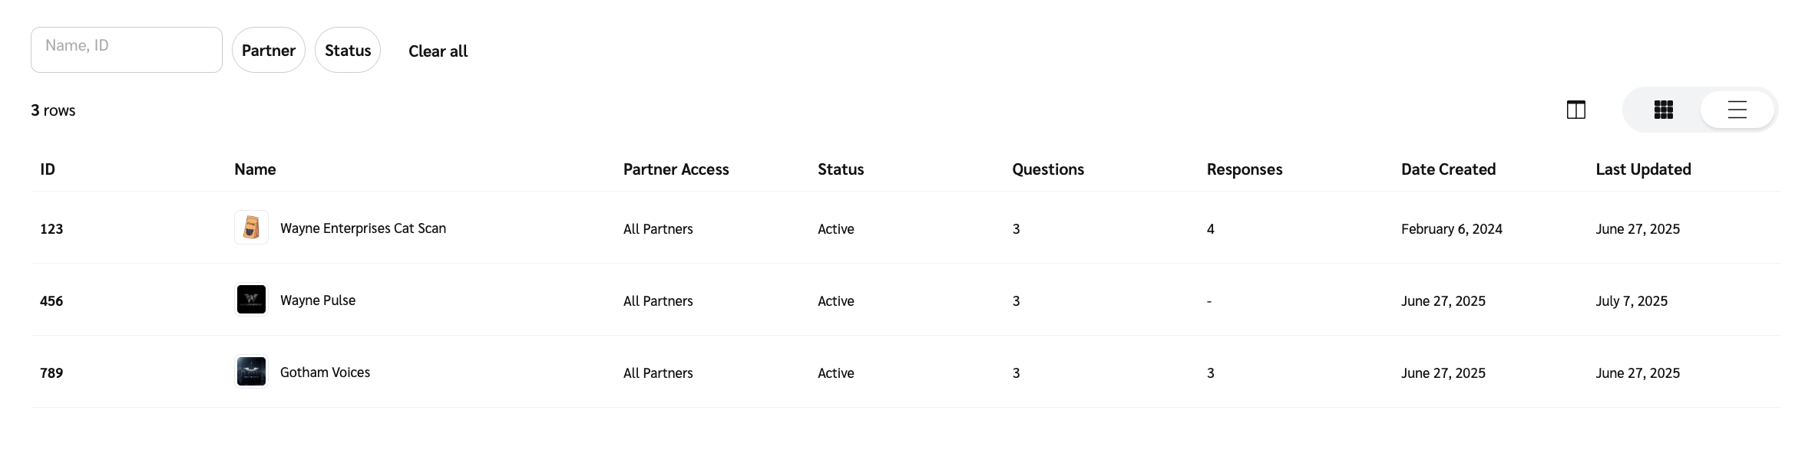Screen dimensions: 1815x466
Task: Open the Partner filter dropdown
Action: [269, 51]
